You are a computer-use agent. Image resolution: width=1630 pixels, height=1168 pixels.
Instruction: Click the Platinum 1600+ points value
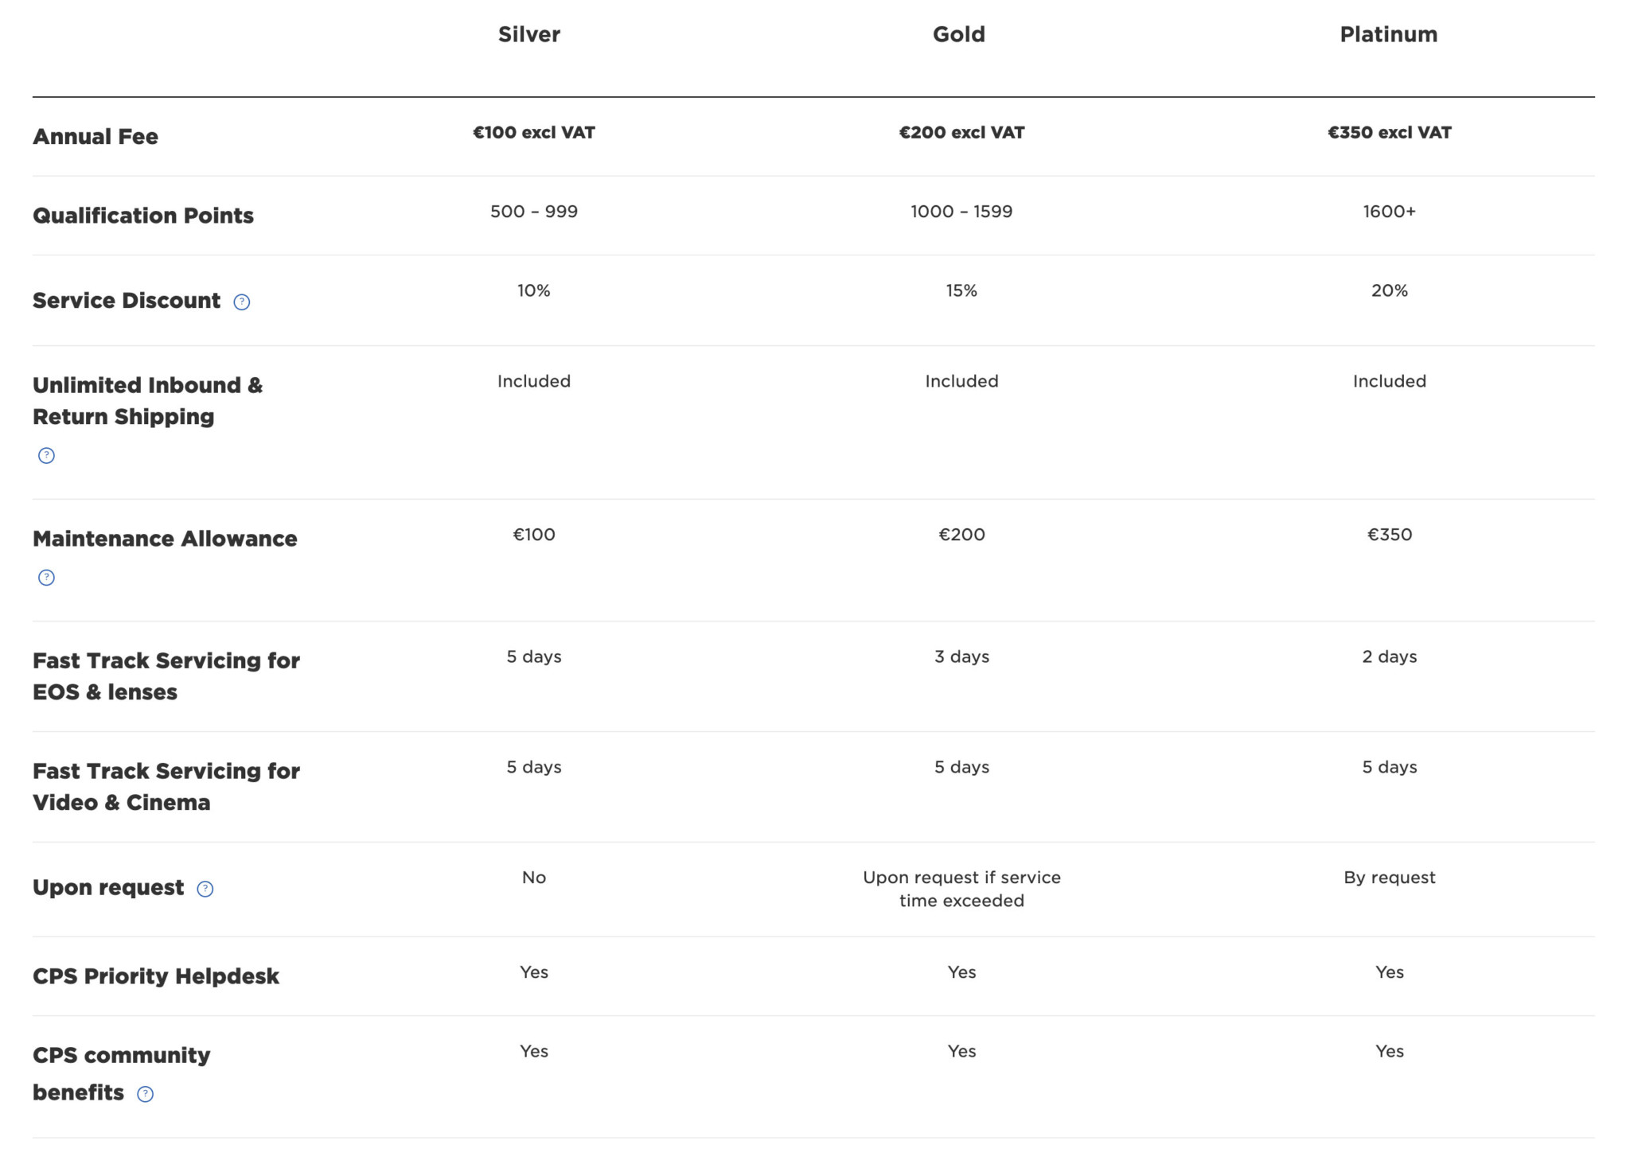[x=1390, y=212]
